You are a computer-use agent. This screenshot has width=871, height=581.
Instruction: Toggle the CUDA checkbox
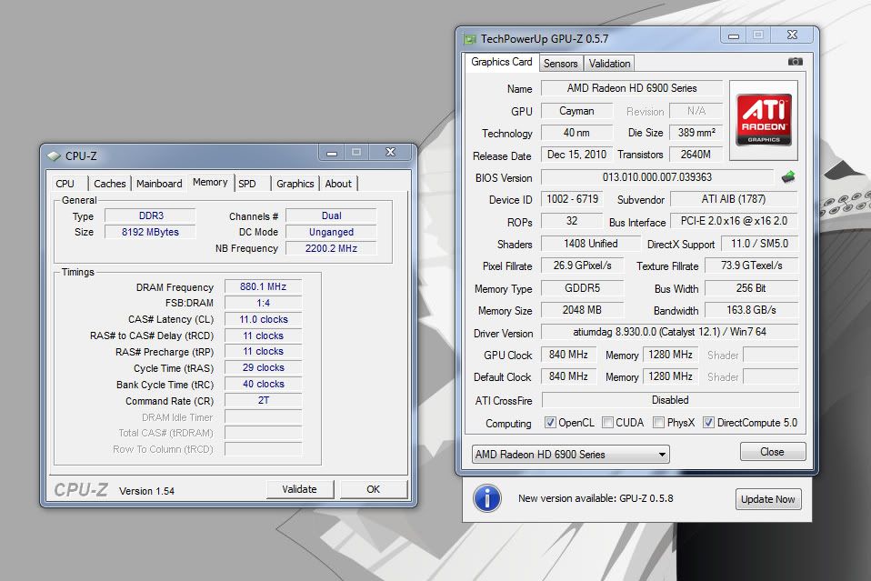[607, 423]
